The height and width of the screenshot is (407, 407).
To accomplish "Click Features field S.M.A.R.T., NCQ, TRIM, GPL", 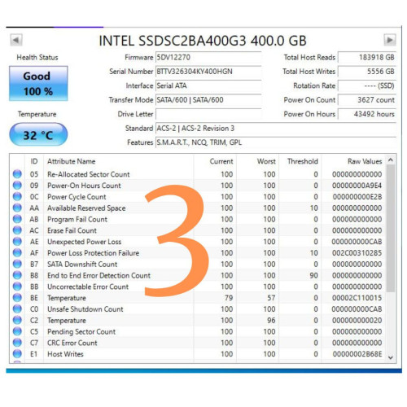I will pyautogui.click(x=276, y=142).
